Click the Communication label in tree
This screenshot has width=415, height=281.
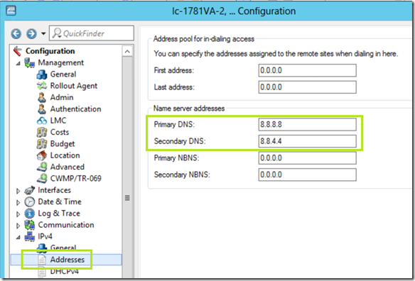pyautogui.click(x=66, y=225)
